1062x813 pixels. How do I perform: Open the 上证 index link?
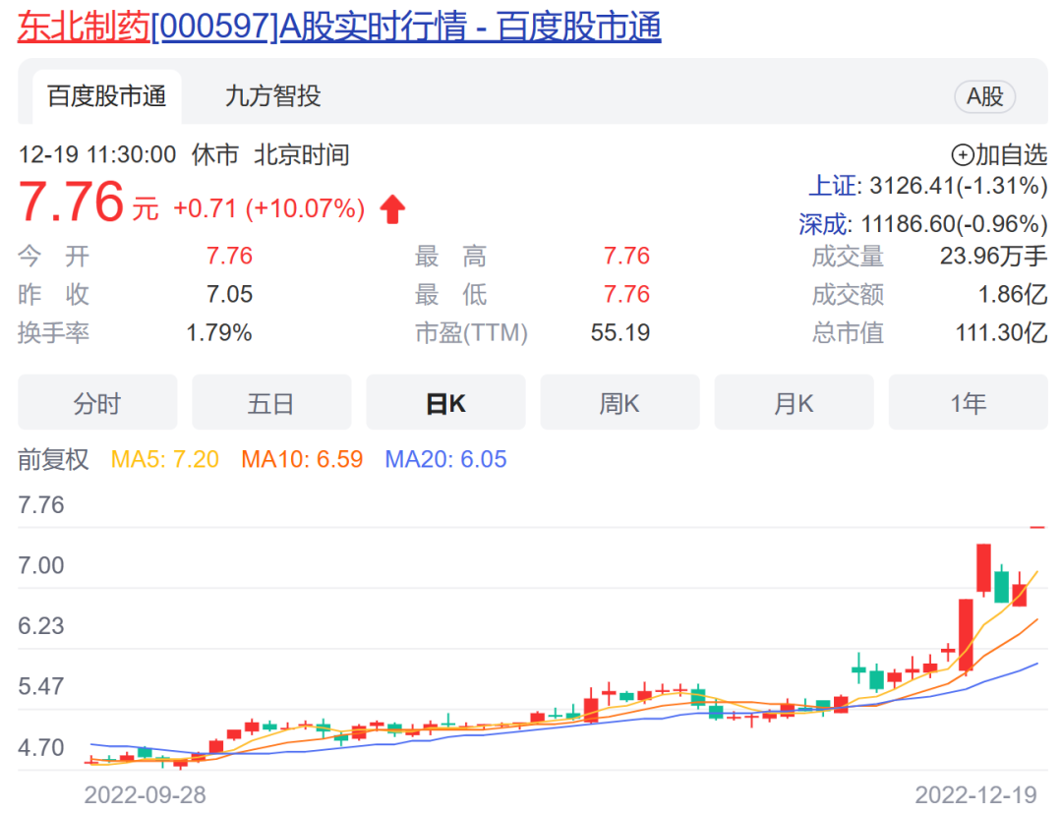[x=833, y=186]
